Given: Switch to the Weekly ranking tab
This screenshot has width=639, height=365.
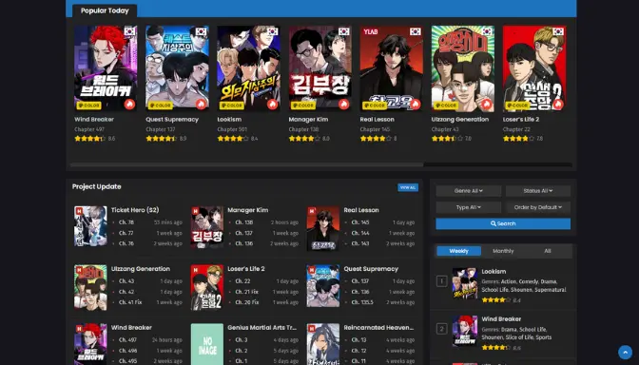Looking at the screenshot, I should click(459, 251).
